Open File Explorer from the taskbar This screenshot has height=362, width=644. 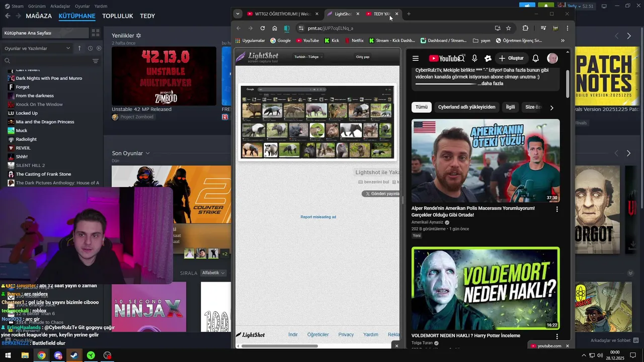click(x=25, y=355)
